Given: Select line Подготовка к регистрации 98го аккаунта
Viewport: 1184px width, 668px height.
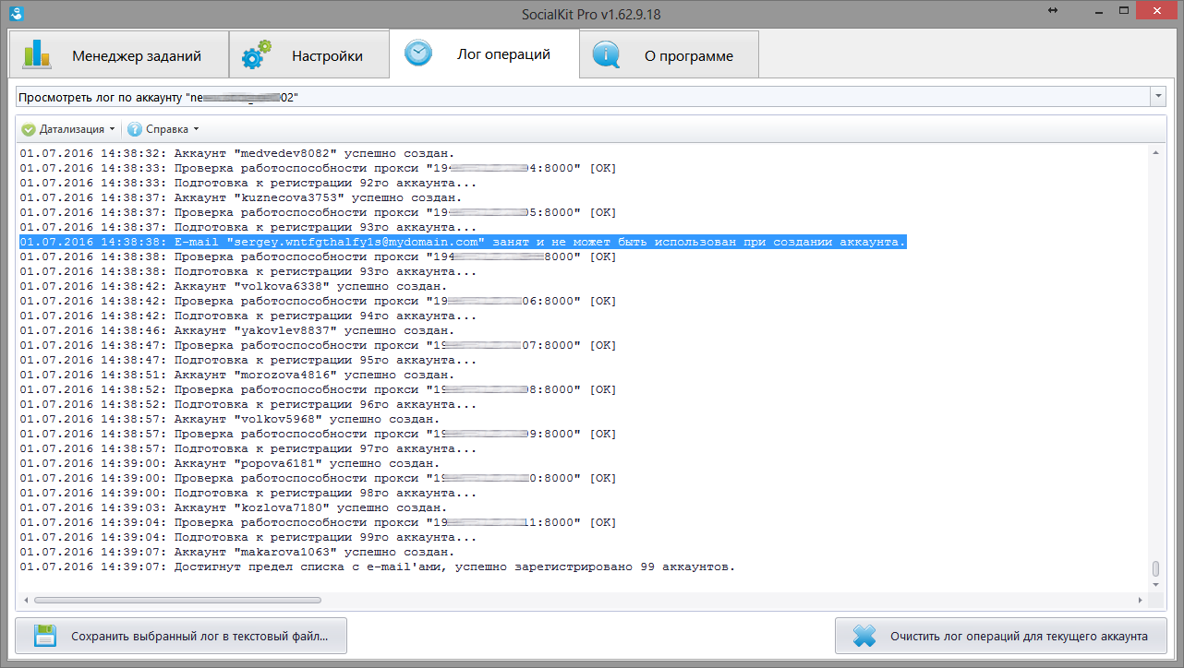Looking at the screenshot, I should tap(248, 493).
